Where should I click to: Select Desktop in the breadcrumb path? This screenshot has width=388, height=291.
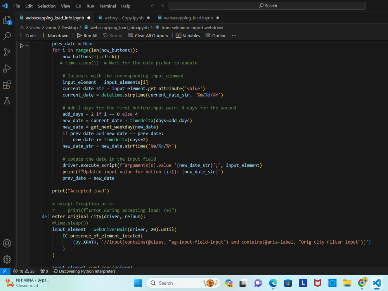tap(69, 28)
